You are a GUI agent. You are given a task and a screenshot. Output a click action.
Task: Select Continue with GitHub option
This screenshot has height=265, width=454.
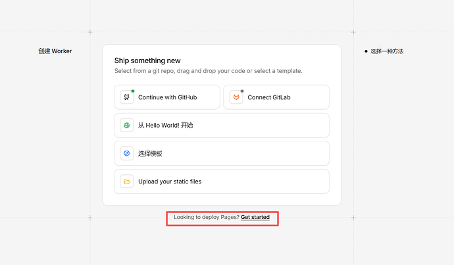tap(167, 97)
